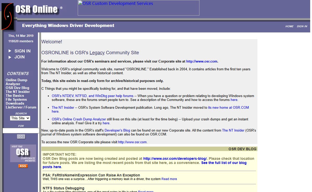Open the Developer's Blog link
The image size is (312, 192).
117,130
